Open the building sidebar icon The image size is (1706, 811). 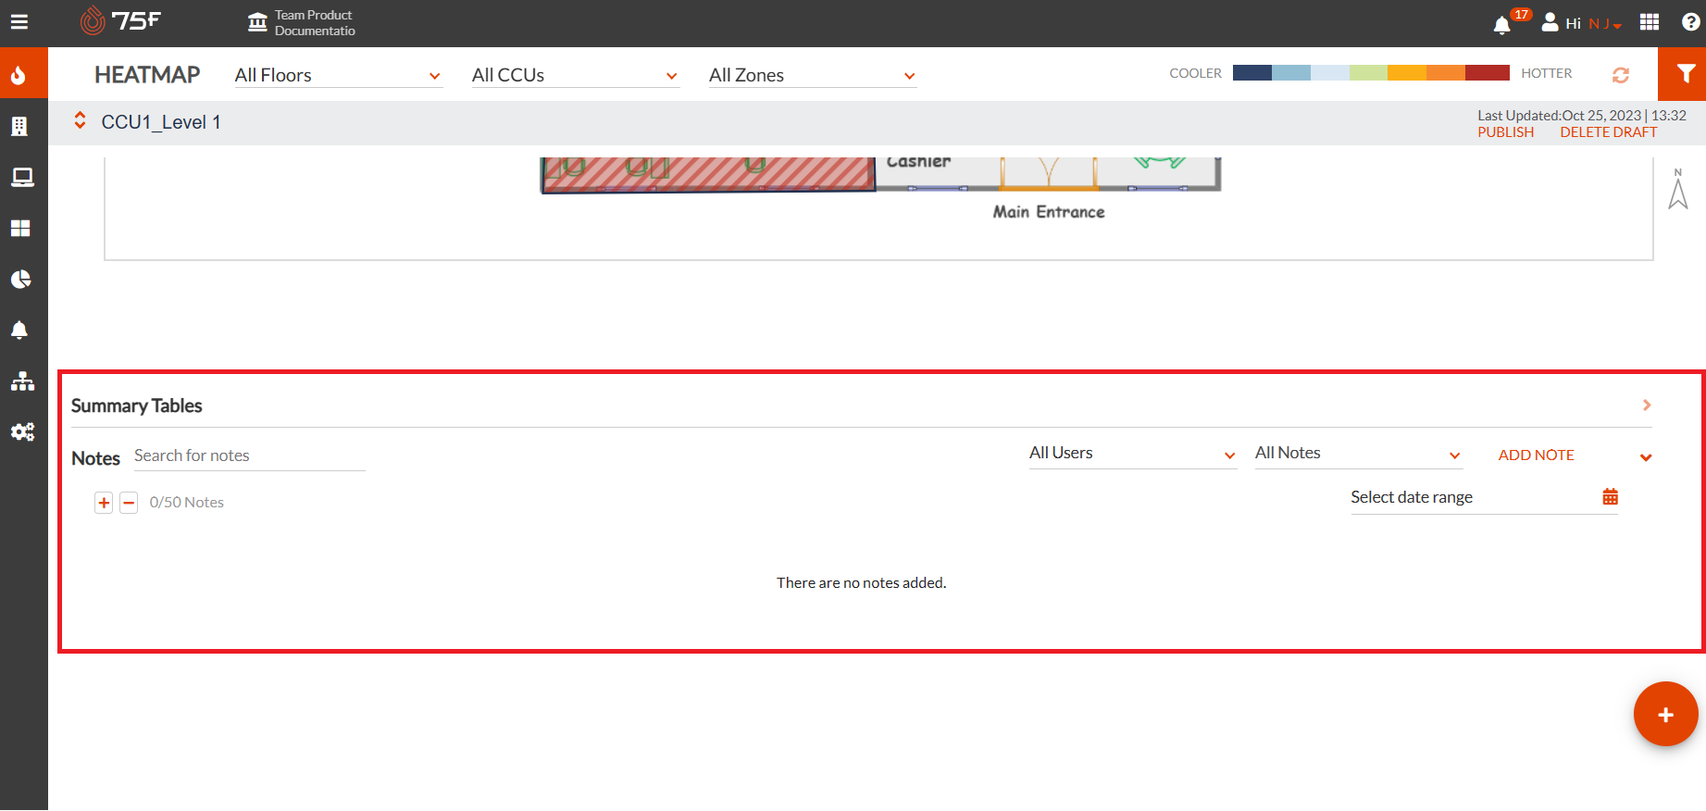point(19,126)
